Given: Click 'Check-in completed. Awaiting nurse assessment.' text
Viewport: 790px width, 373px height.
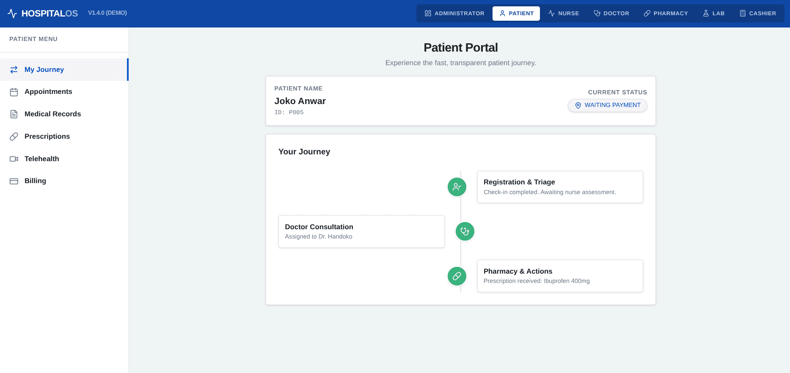Looking at the screenshot, I should (550, 192).
